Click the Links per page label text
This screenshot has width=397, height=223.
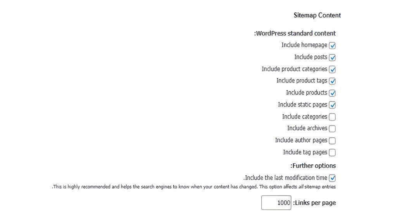click(x=314, y=203)
